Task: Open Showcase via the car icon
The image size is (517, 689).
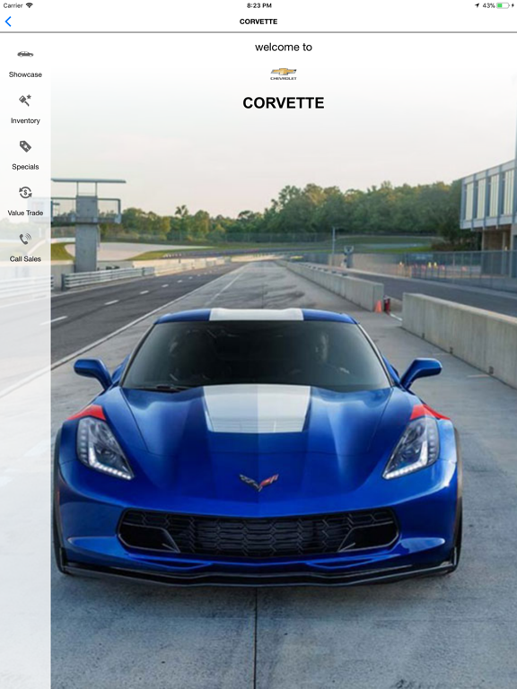Action: click(x=25, y=54)
